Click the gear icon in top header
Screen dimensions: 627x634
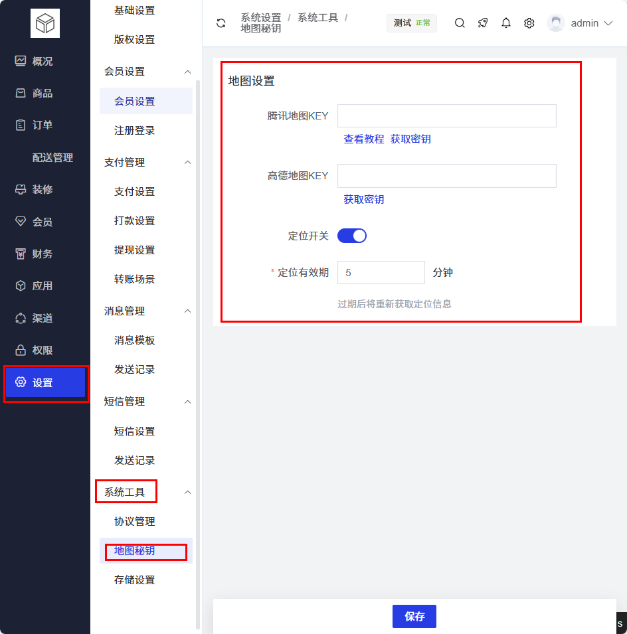coord(529,23)
